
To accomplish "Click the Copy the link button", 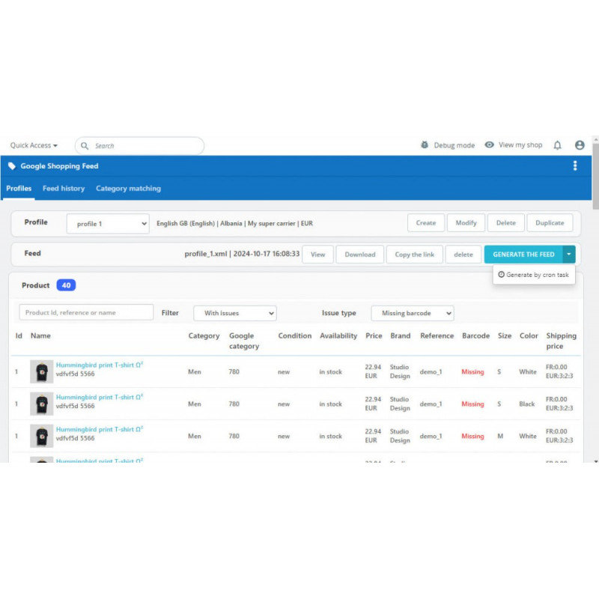I will [x=414, y=255].
